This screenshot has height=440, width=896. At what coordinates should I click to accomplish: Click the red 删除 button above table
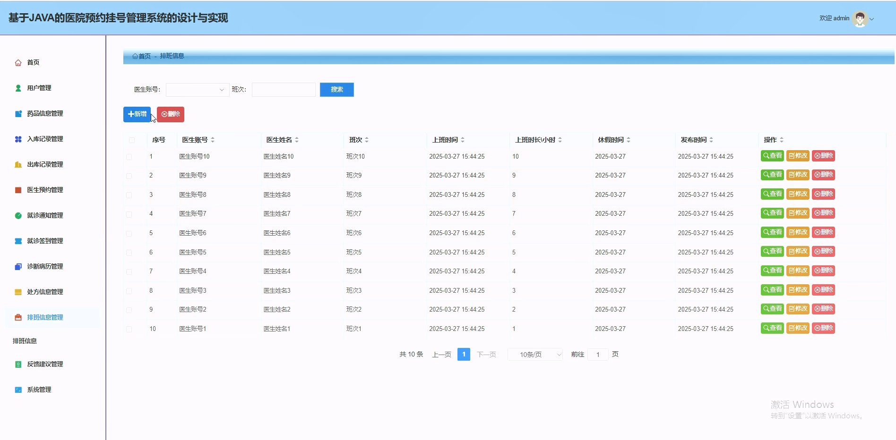(171, 114)
